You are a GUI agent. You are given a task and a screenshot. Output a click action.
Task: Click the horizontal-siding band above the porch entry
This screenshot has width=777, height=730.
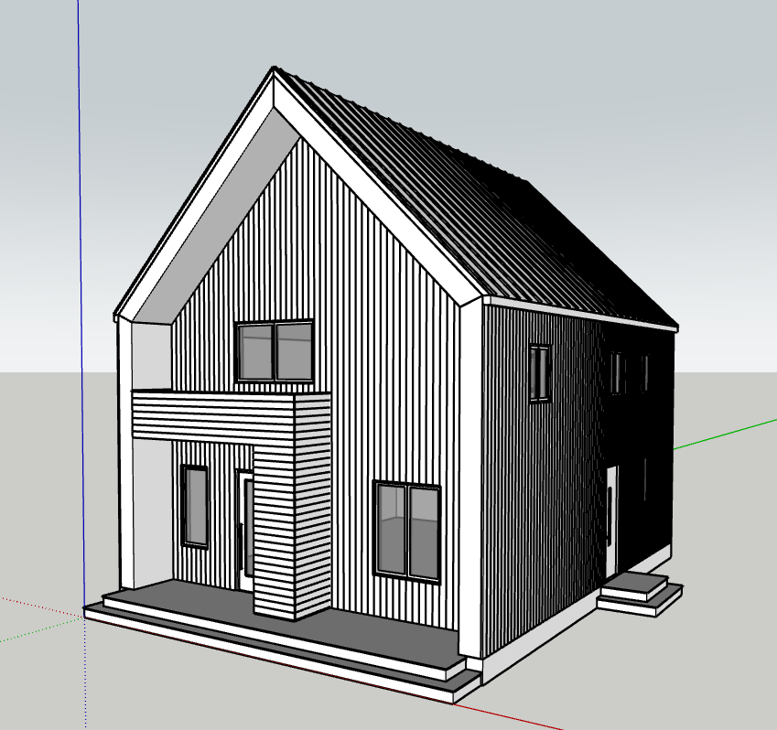tap(213, 416)
